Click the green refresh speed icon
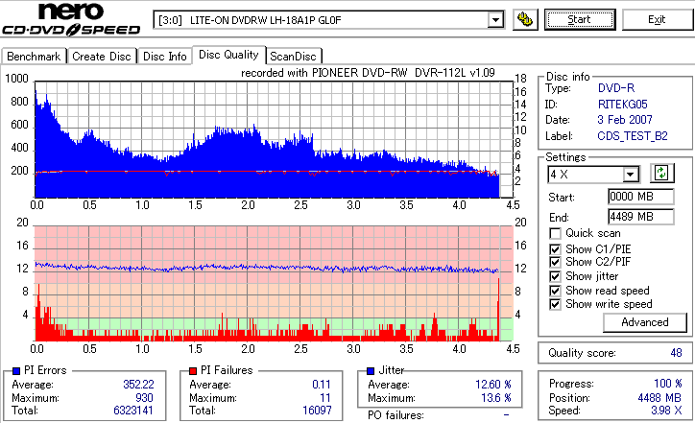The width and height of the screenshot is (695, 423). tap(661, 173)
